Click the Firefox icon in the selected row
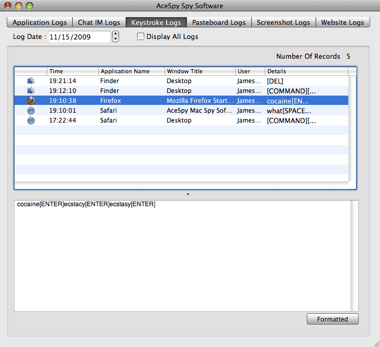Screen dimensions: 380x347 [31, 101]
